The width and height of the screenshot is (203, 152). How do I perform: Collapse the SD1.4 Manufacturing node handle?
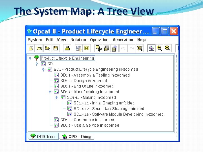point(50,92)
